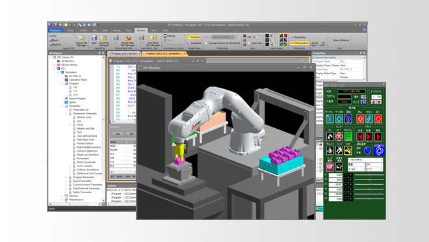Screen dimensions: 429x242
Task: Click the J1 joint slider in the operation panel
Action: click(x=369, y=174)
